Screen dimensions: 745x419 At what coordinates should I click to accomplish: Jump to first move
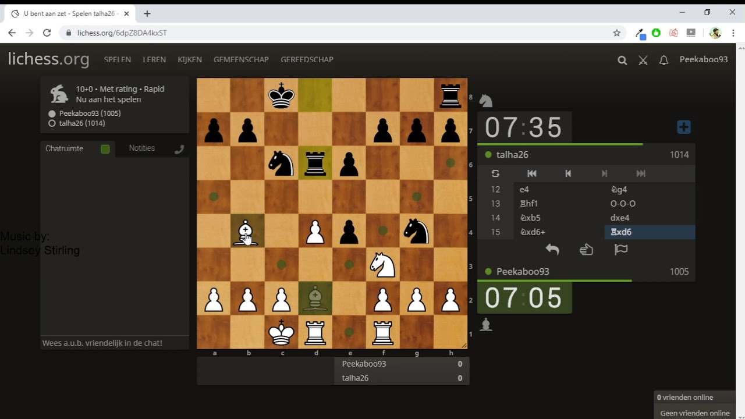[x=531, y=173]
